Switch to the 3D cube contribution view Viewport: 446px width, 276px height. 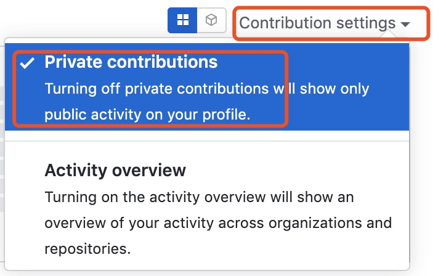tap(211, 20)
